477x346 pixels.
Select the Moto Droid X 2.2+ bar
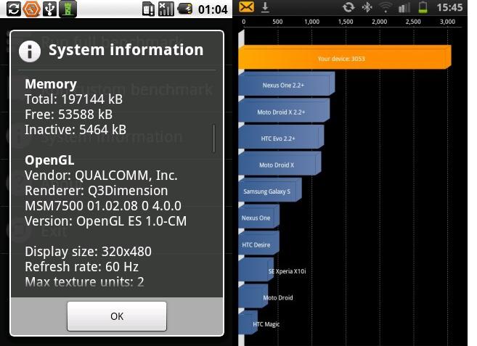(284, 110)
